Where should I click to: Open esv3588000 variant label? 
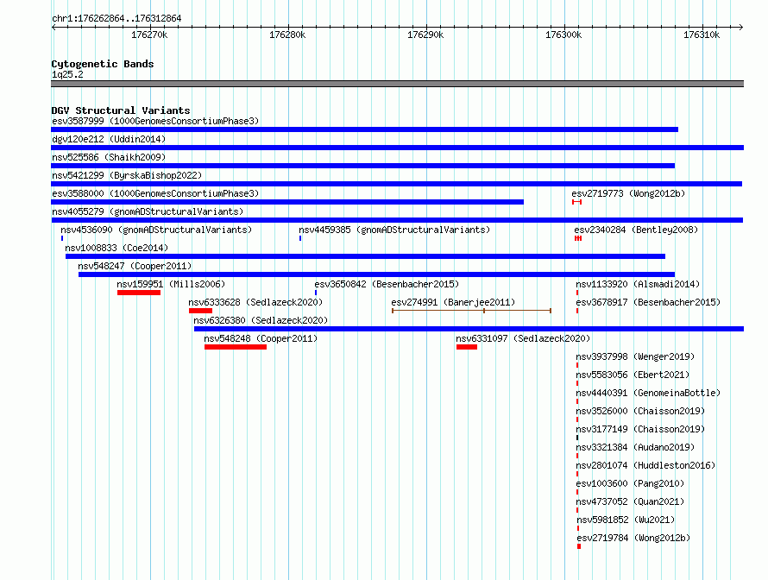154,193
